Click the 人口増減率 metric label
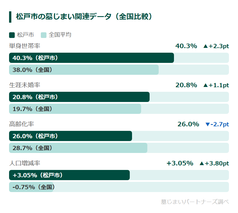The image size is (238, 213). click(25, 163)
